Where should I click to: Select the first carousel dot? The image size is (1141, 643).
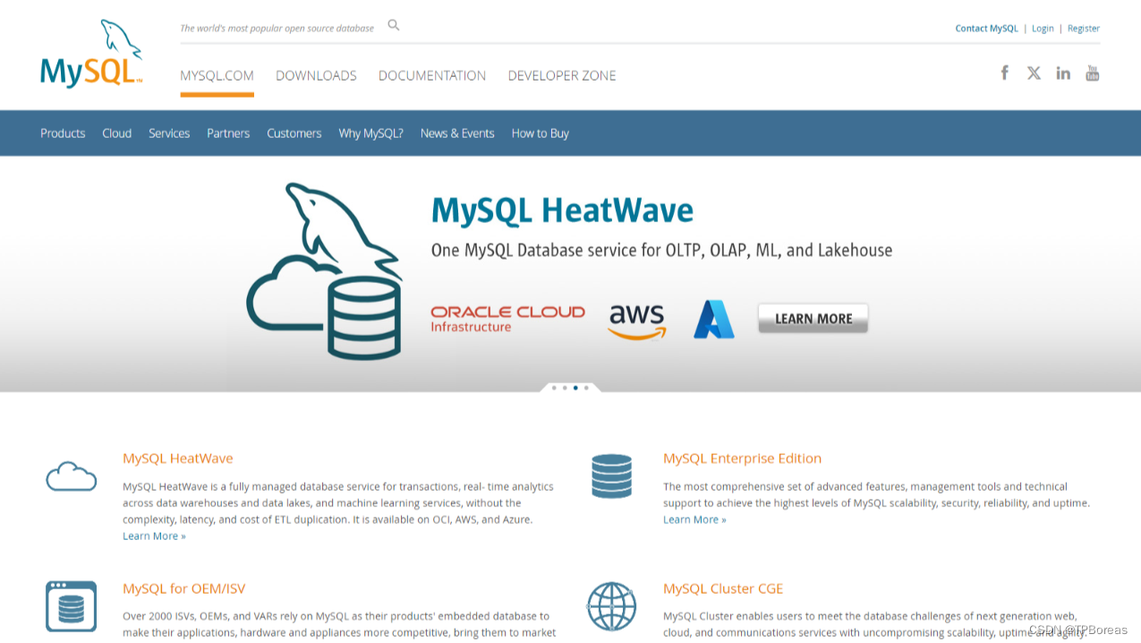(554, 388)
